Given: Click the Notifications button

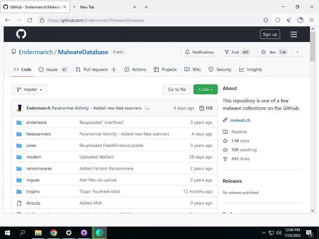Looking at the screenshot, I should [199, 52].
